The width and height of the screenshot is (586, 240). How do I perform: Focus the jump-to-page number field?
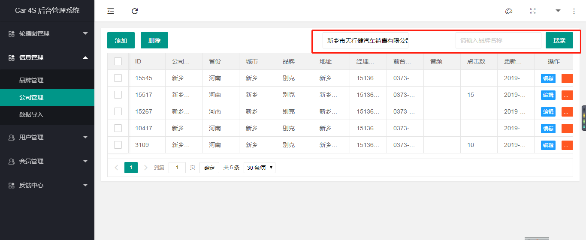pyautogui.click(x=177, y=168)
